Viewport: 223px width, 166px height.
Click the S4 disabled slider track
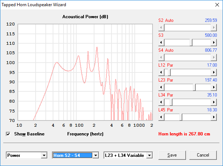pyautogui.click(x=187, y=57)
